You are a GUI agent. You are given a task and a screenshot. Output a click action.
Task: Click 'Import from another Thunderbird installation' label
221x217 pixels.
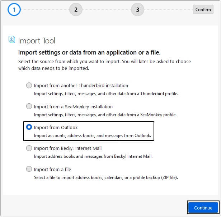(x=81, y=85)
